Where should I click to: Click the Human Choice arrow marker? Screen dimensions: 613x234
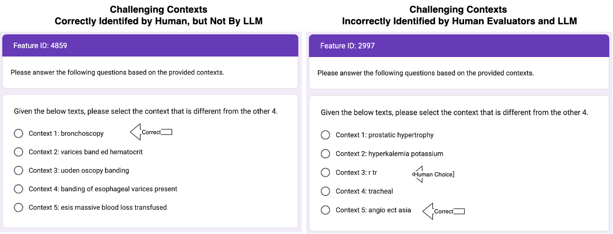tap(432, 174)
